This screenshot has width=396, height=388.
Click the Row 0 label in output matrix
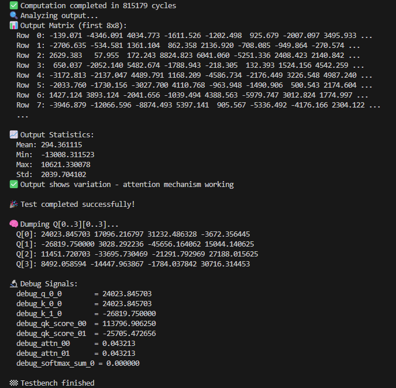coord(26,36)
